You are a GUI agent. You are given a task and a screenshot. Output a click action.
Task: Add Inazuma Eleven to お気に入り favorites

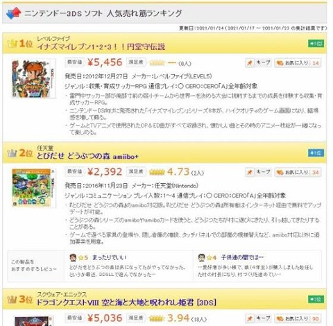pos(298,62)
